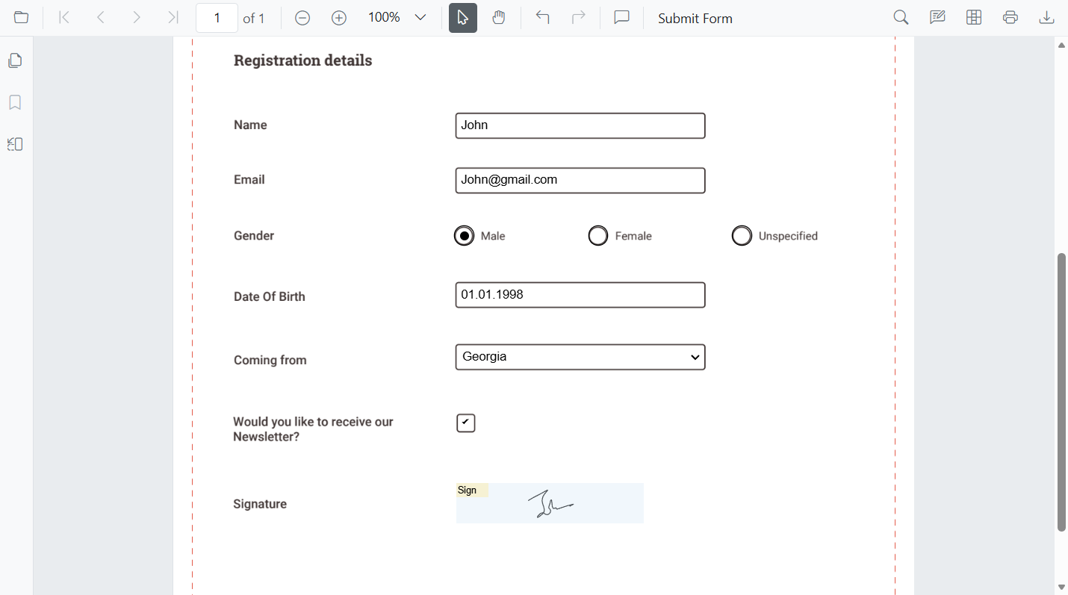Print the document
The image size is (1068, 595).
click(1010, 18)
